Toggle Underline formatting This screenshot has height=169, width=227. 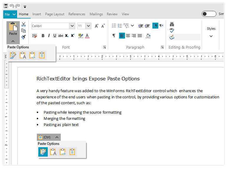tap(55, 36)
